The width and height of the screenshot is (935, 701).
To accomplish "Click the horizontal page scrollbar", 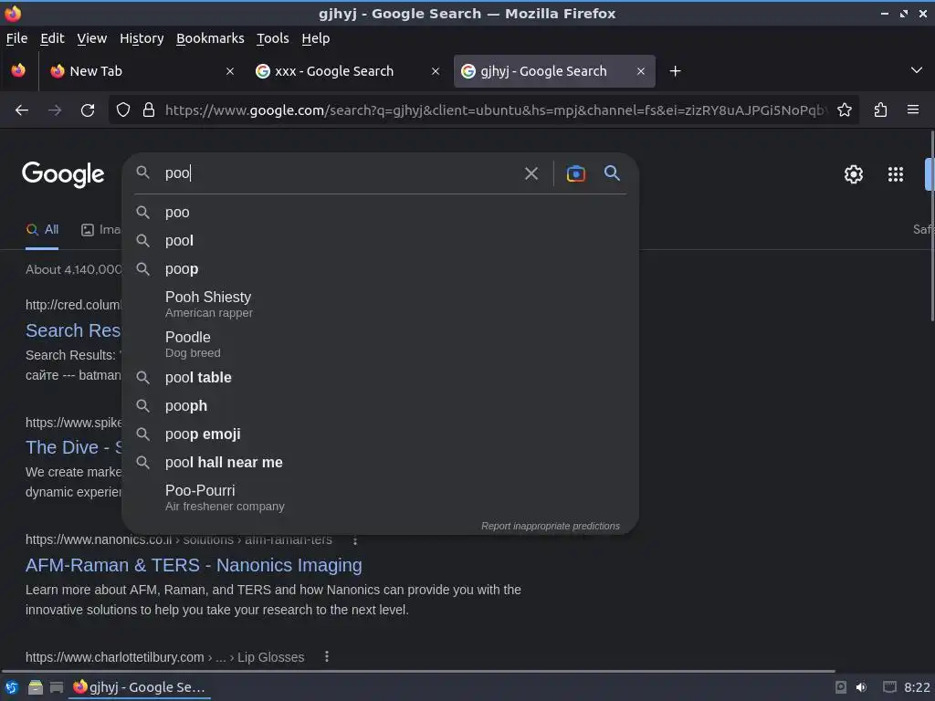I will click(417, 671).
